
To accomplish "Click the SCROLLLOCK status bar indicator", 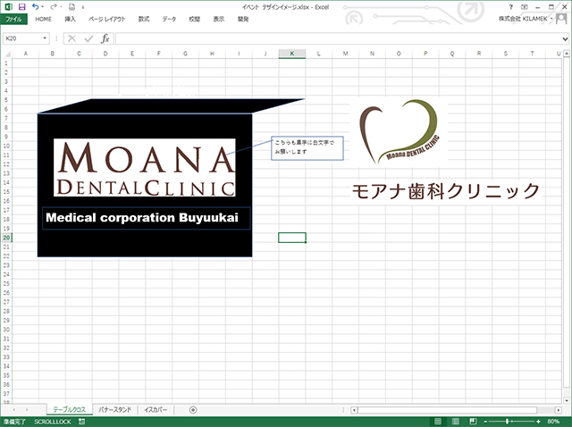I will click(x=53, y=422).
